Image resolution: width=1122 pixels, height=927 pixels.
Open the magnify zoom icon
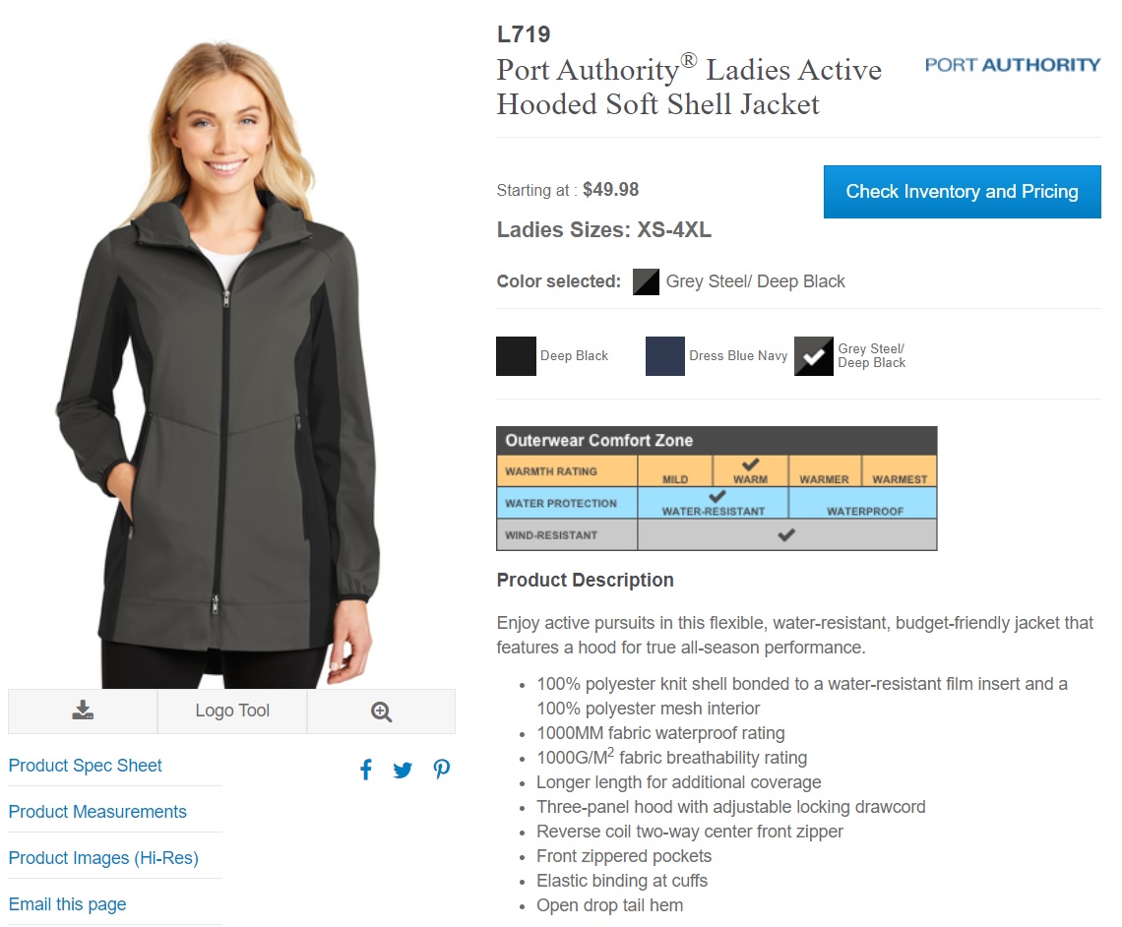[382, 711]
